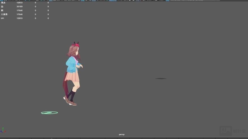Click the UV count value 12833

20,18
